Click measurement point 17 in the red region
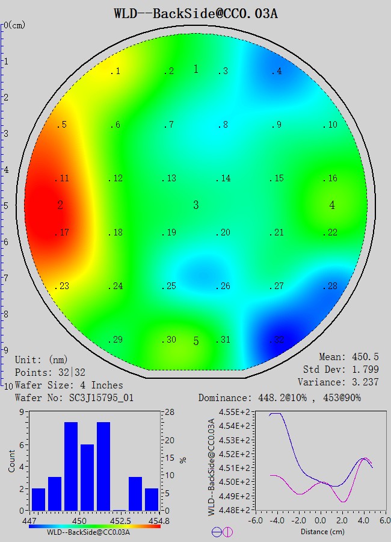Viewport: 391px width, 542px height. click(x=63, y=233)
